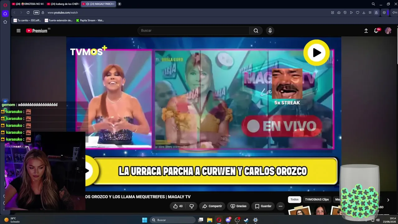Screen dimensions: 398x224
Task: Submit YouTube search with magnifier button
Action: click(256, 30)
